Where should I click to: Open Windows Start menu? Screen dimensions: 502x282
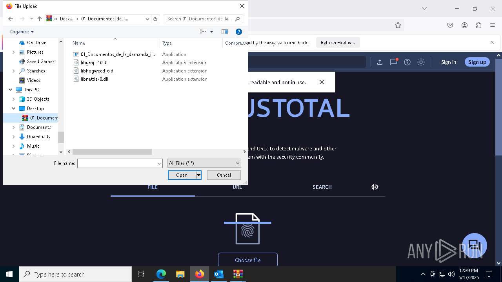9,274
